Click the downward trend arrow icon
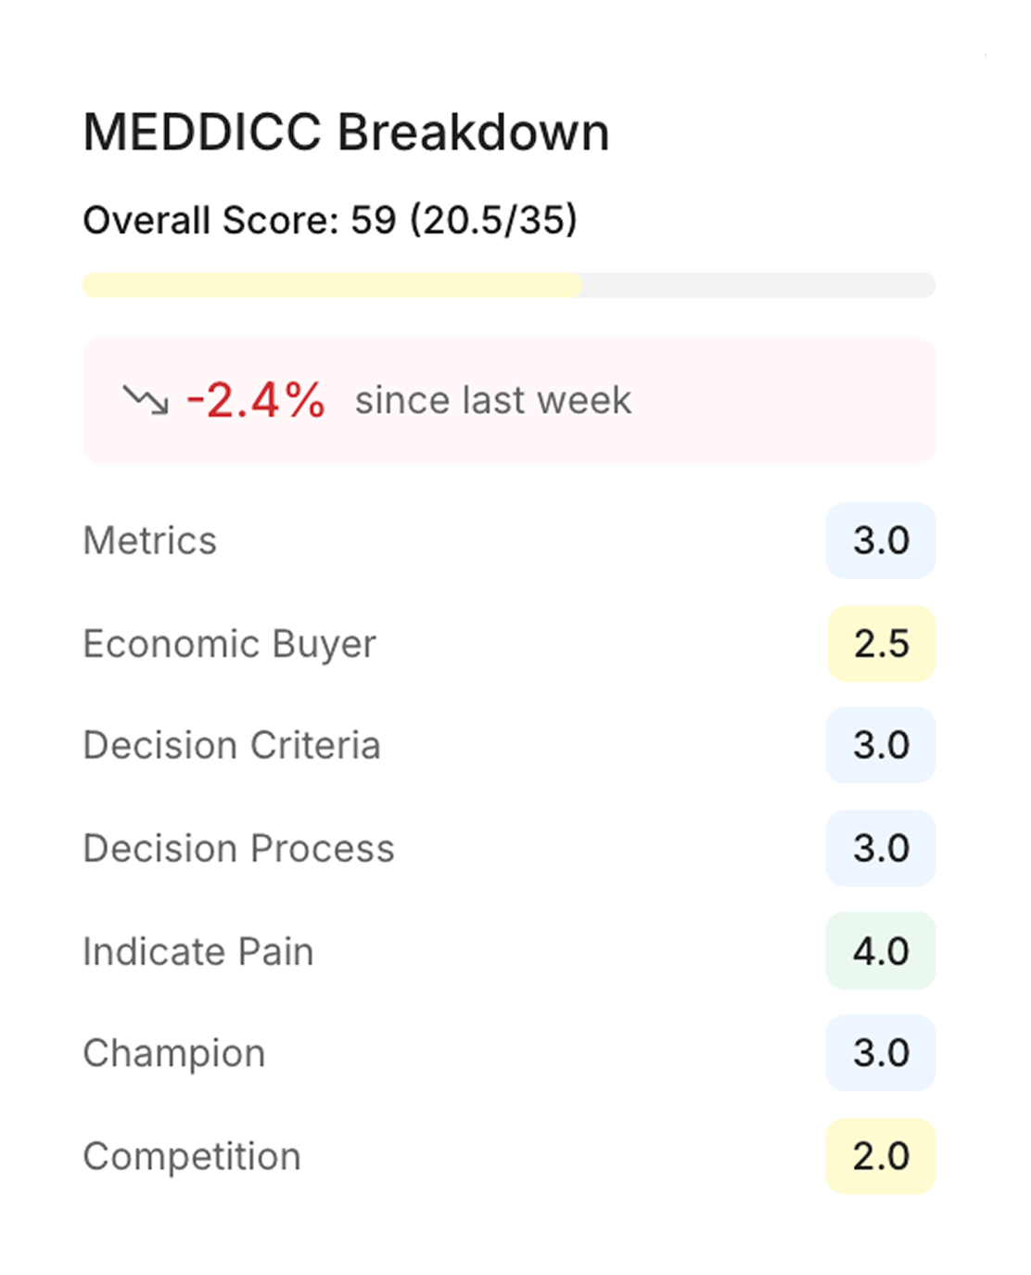 (x=146, y=400)
